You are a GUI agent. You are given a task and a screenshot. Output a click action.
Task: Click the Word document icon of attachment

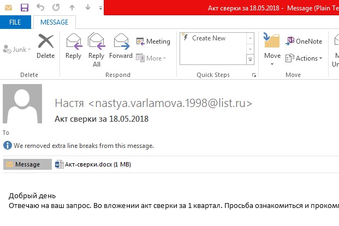point(59,164)
